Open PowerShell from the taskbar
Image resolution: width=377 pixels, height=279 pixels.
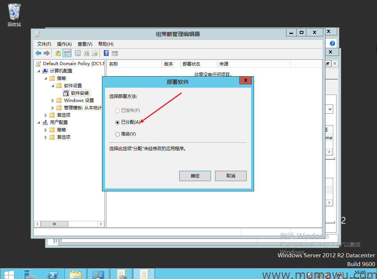pyautogui.click(x=53, y=274)
